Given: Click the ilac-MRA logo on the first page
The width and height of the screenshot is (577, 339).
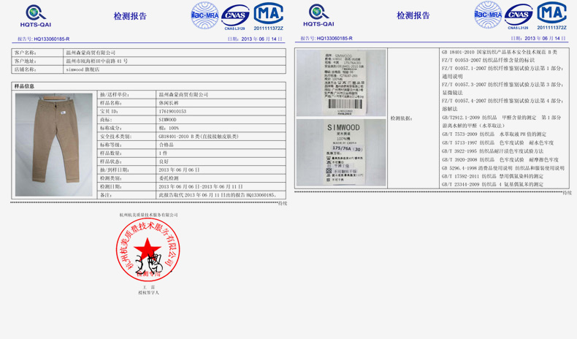Looking at the screenshot, I should click(205, 15).
